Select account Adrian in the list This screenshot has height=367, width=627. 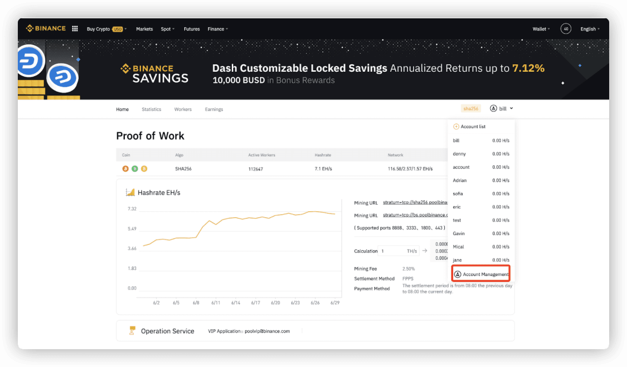(x=481, y=181)
